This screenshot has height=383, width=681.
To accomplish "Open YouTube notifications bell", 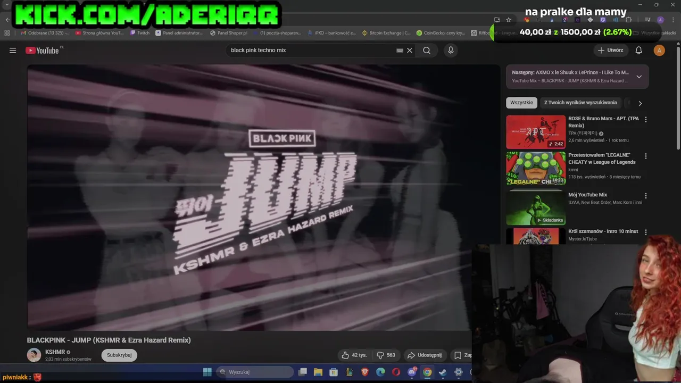I will tap(639, 51).
